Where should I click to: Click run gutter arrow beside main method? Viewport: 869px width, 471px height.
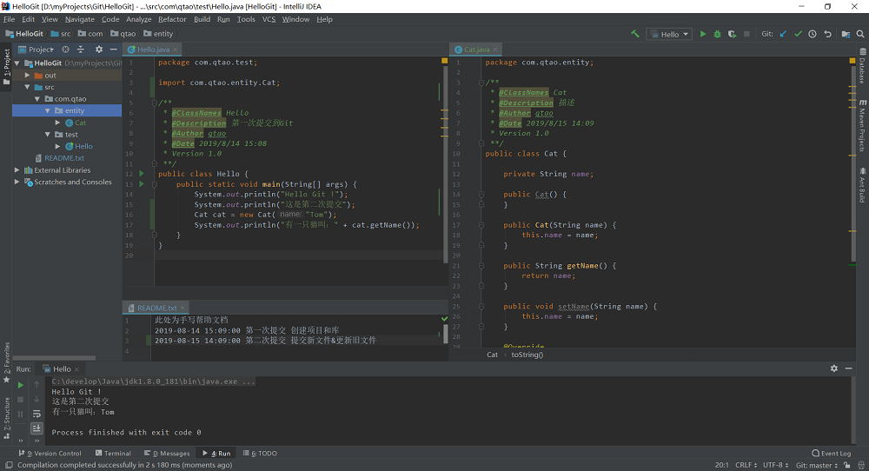click(x=142, y=184)
